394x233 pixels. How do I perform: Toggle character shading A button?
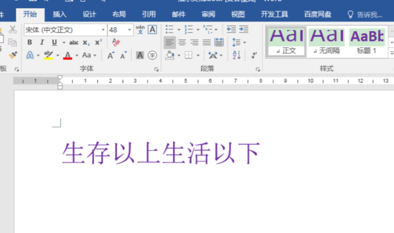coord(140,55)
